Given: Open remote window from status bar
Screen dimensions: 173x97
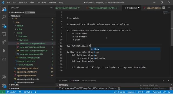Looking at the screenshot, I should (3, 92).
